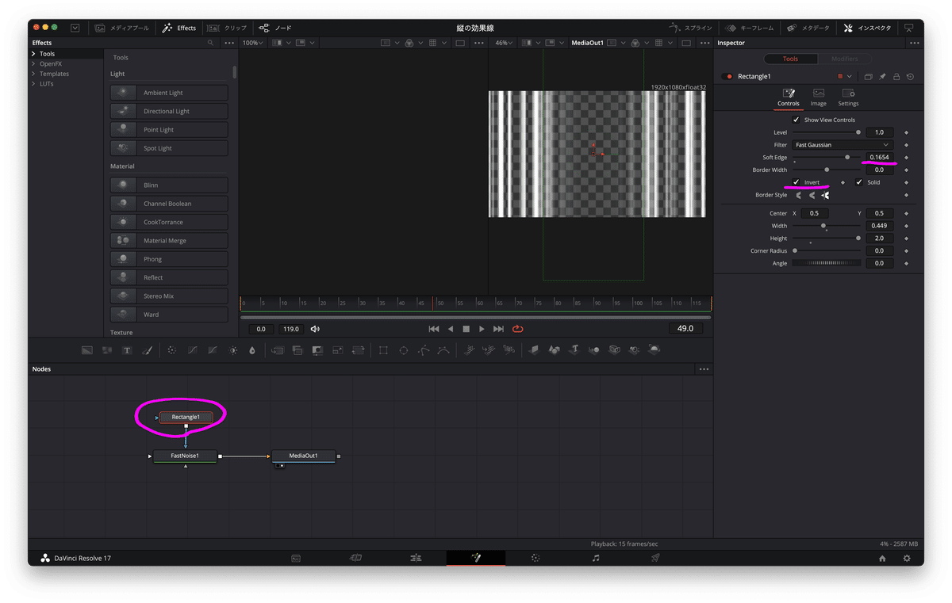Toggle the Solid checkbox
952x603 pixels.
[x=858, y=182]
